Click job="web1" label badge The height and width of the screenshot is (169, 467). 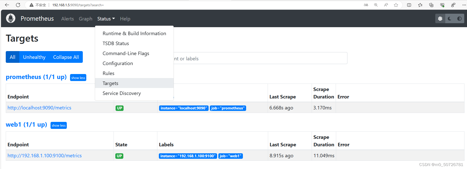[x=231, y=156]
